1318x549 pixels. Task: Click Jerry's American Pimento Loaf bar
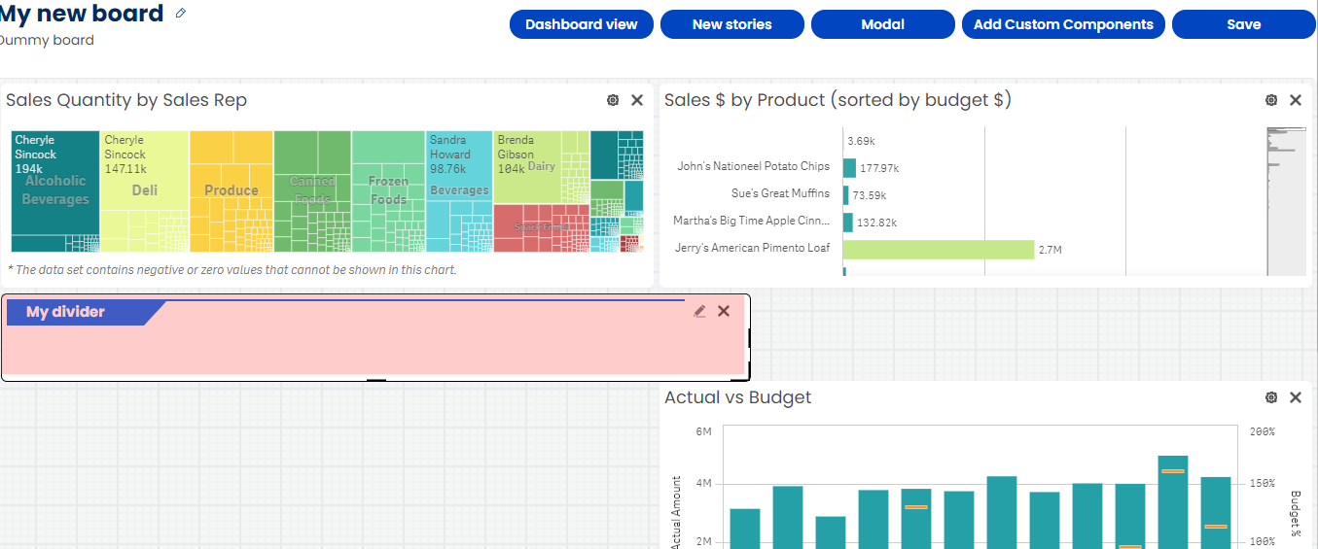(938, 250)
